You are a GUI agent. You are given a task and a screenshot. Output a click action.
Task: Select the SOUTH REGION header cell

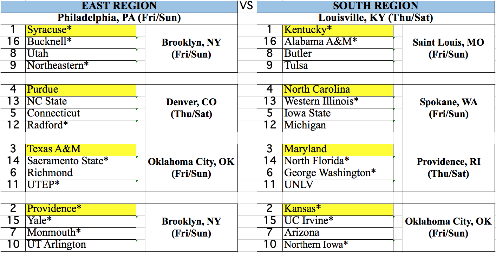[x=376, y=6]
